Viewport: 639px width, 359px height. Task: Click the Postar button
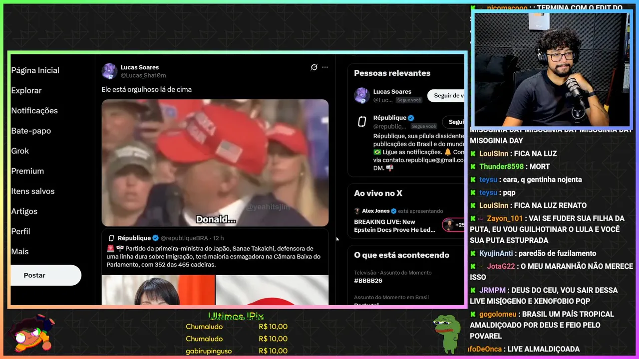pos(45,275)
